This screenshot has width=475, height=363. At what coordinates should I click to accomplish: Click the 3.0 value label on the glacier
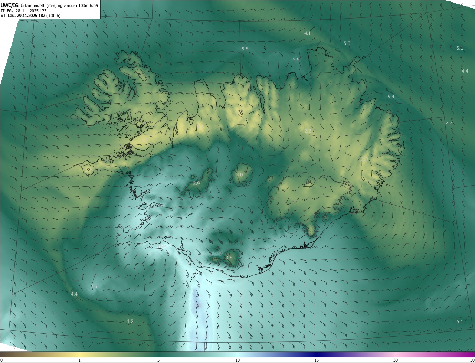(239, 175)
